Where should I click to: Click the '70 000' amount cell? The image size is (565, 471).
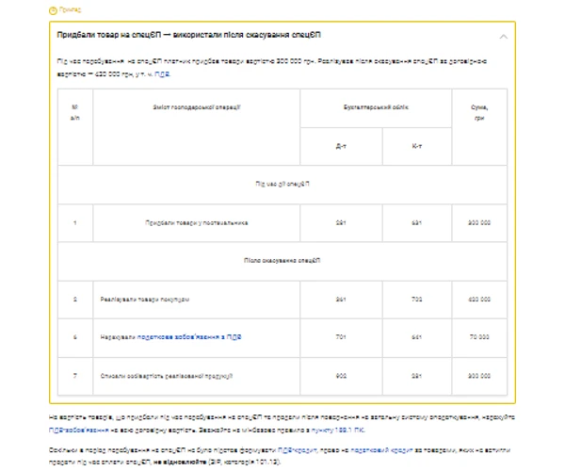pos(479,338)
